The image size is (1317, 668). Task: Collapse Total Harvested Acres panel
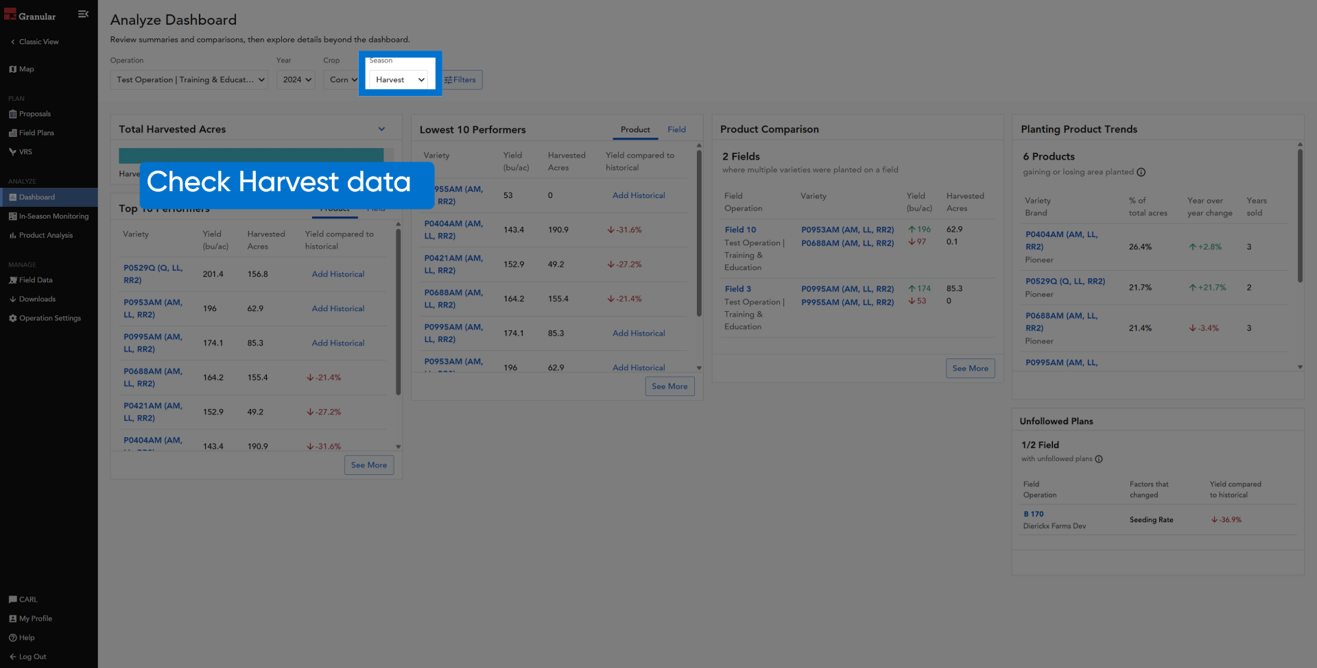pyautogui.click(x=381, y=129)
